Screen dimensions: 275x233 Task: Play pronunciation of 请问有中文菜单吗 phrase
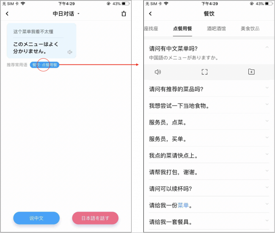coord(158,72)
